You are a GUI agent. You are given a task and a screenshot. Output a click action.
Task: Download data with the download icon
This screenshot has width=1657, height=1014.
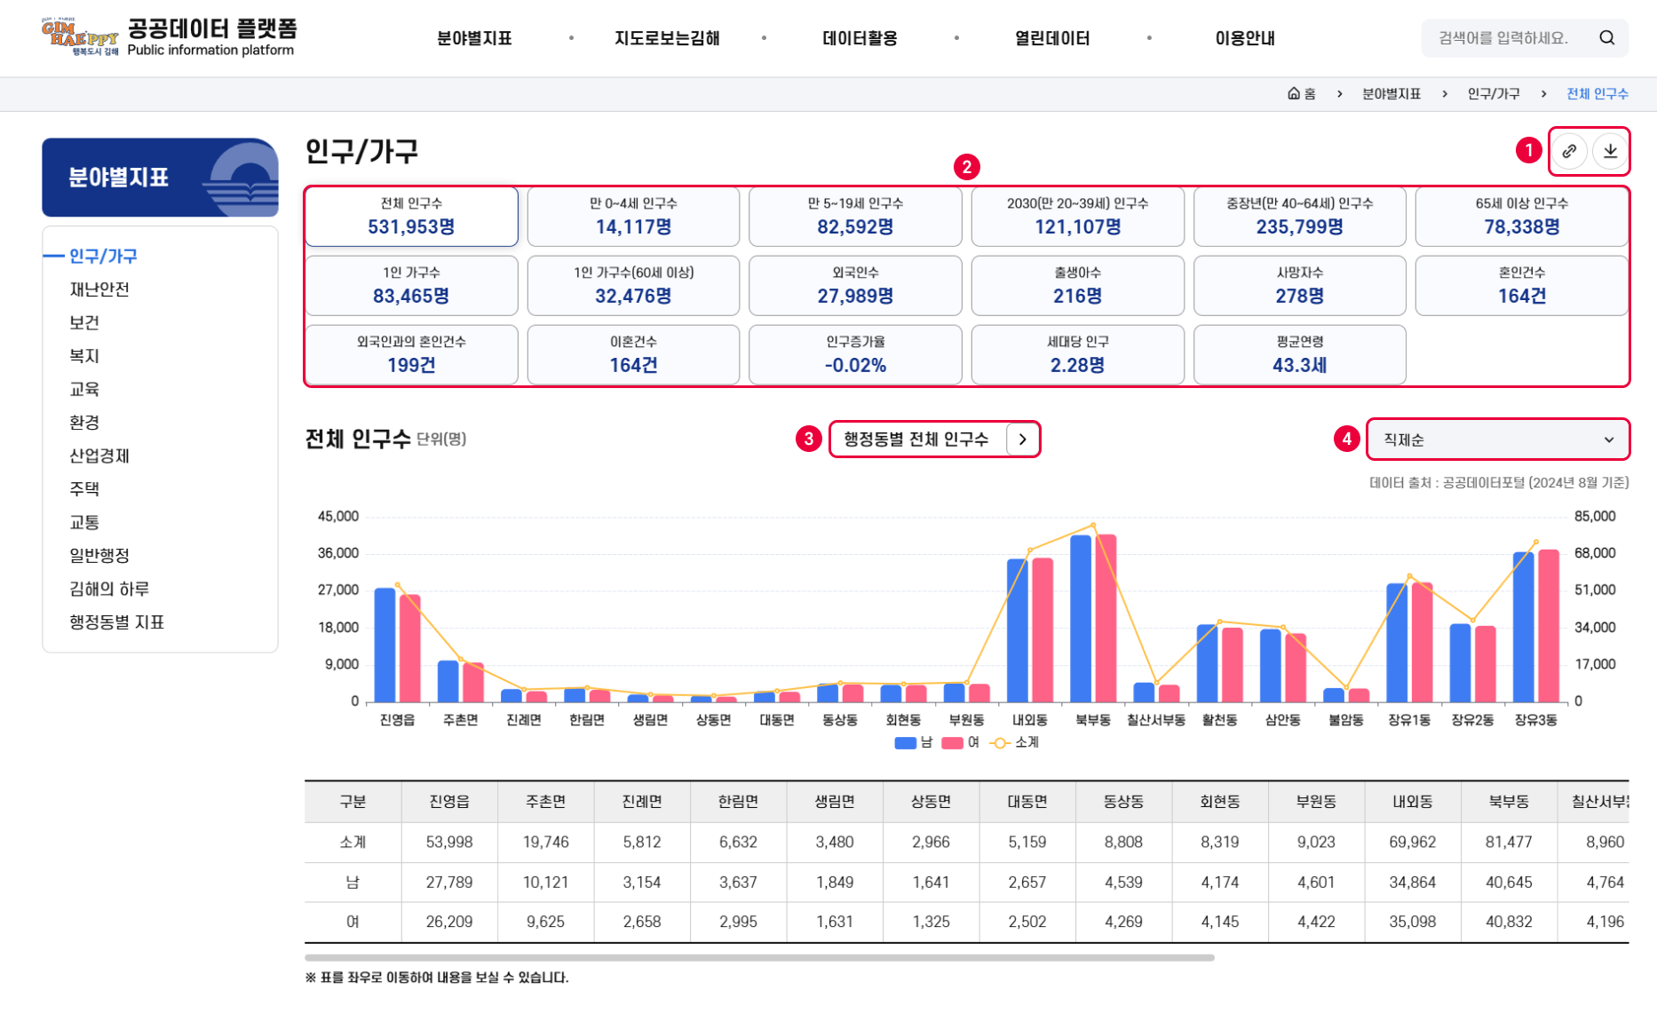pos(1610,151)
